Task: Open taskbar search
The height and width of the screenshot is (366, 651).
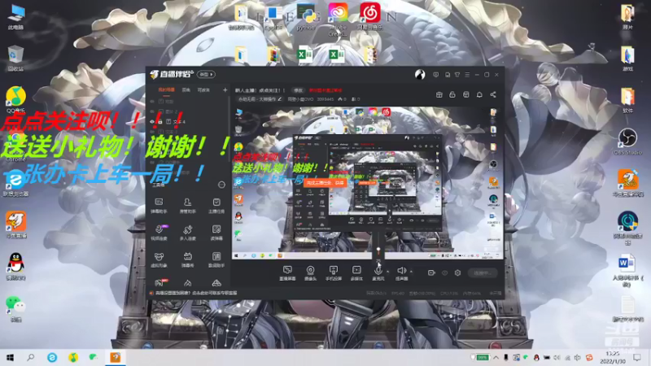Action: (31, 357)
